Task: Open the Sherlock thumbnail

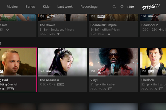Action: click(153, 62)
